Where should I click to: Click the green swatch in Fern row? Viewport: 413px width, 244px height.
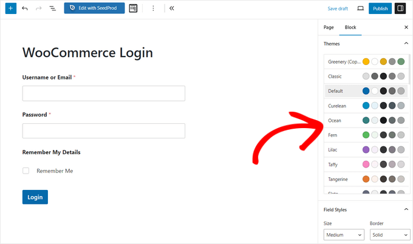[366, 135]
